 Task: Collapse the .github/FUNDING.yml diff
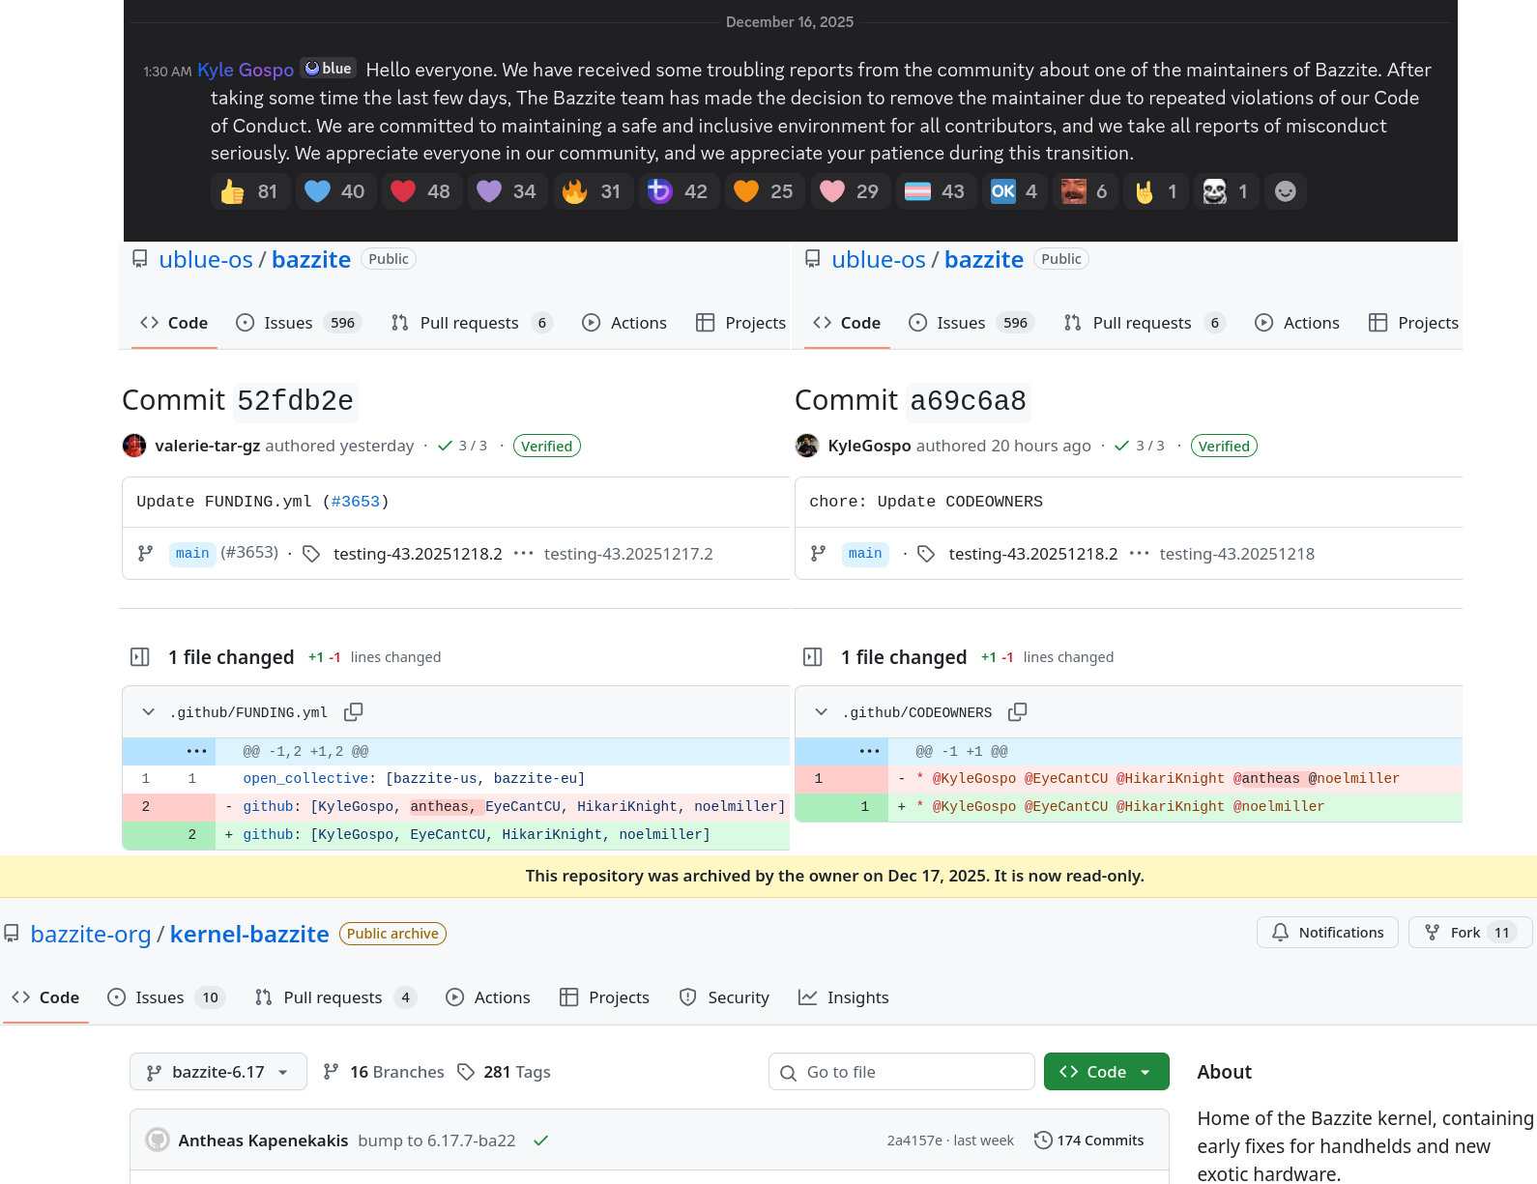148,712
